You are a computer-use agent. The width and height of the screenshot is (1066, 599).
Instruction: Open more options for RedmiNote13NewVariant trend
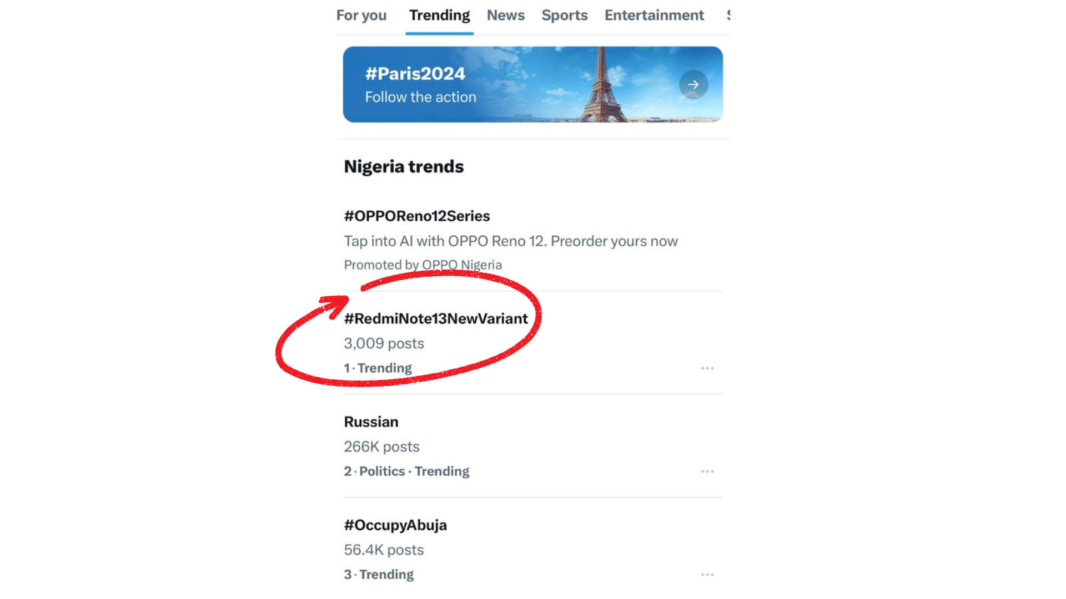coord(707,368)
